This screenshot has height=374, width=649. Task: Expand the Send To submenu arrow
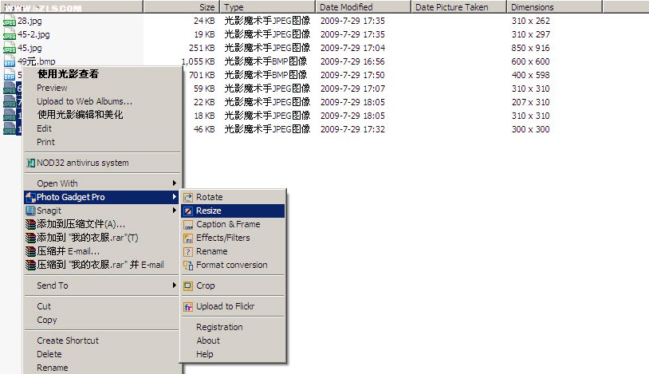point(175,285)
